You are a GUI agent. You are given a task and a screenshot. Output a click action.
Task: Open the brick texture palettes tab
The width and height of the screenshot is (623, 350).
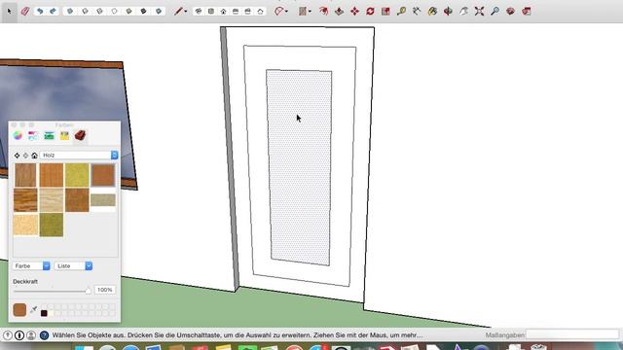point(80,136)
